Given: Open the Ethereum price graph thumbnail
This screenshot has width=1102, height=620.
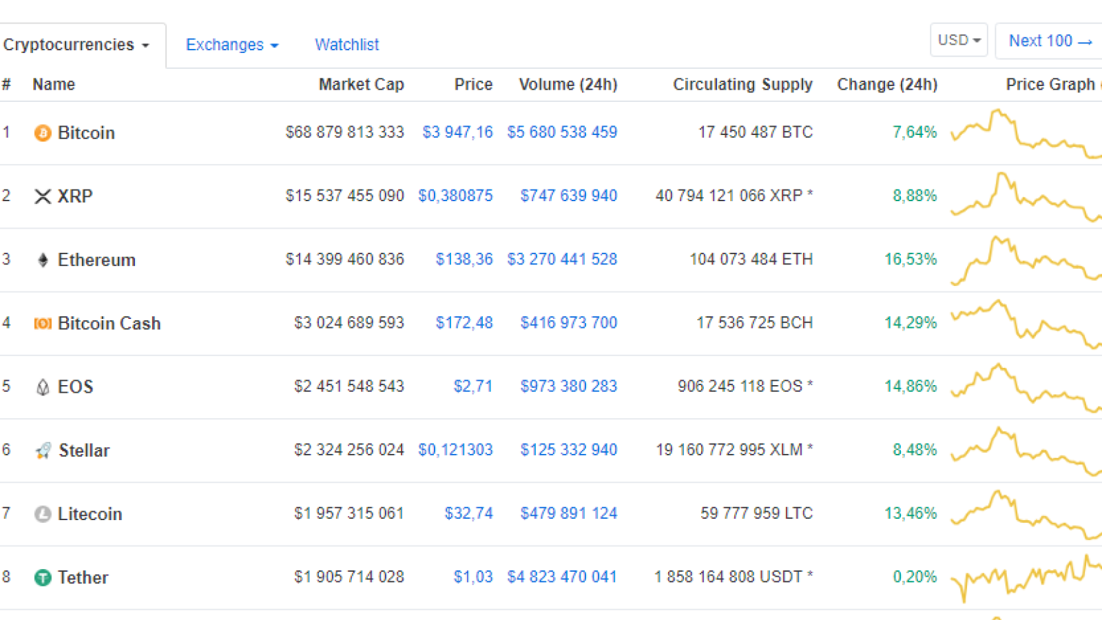Looking at the screenshot, I should 1026,260.
